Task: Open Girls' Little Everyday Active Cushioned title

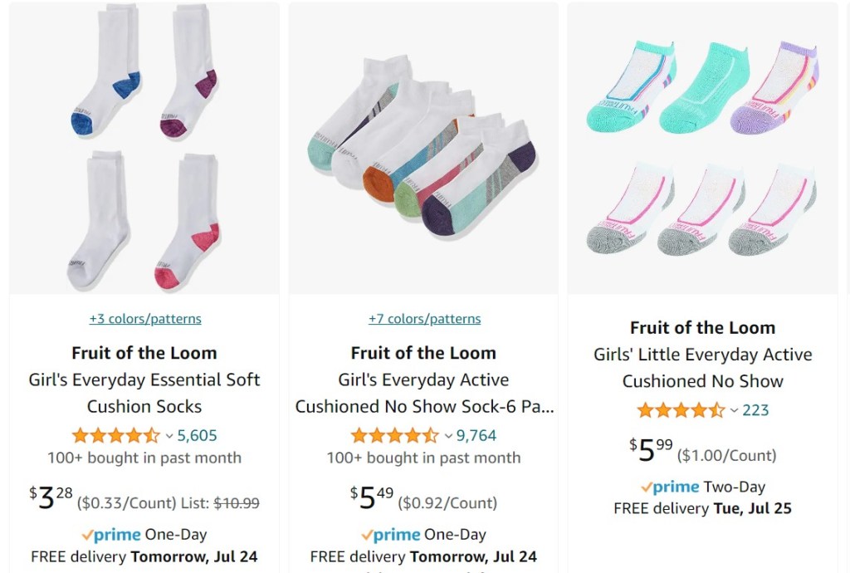Action: pos(702,368)
